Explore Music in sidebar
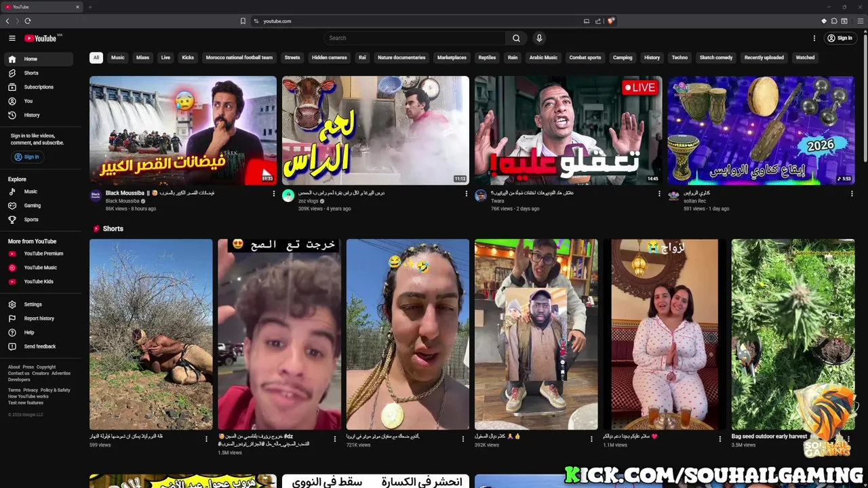This screenshot has width=868, height=488. 38,192
